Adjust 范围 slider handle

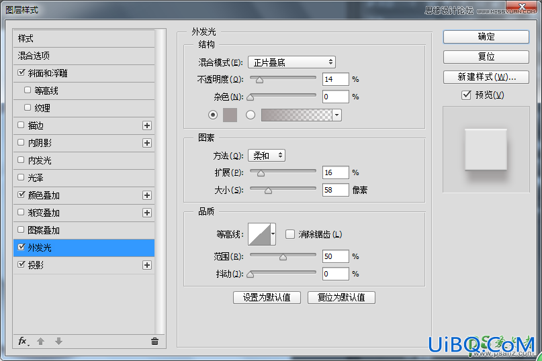tap(283, 257)
